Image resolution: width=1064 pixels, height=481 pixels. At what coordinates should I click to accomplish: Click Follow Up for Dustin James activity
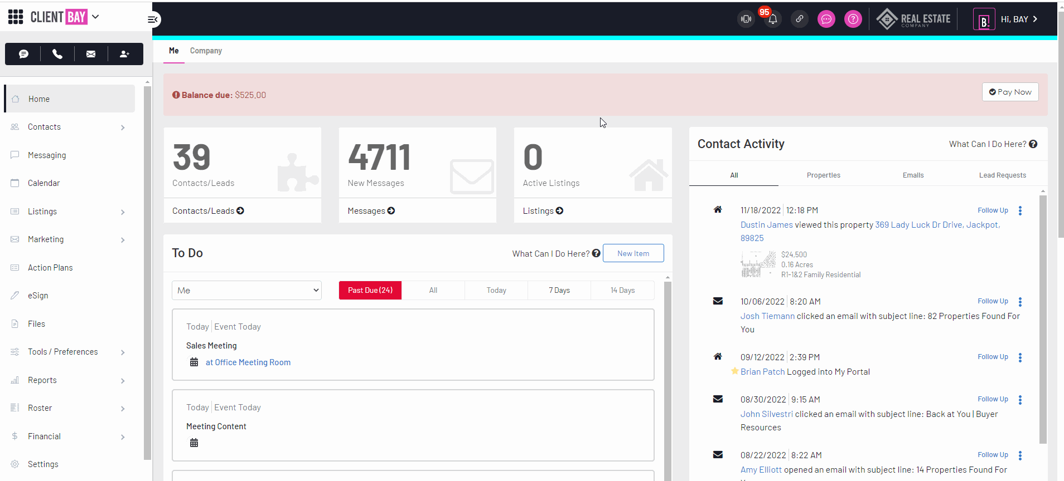click(x=993, y=210)
